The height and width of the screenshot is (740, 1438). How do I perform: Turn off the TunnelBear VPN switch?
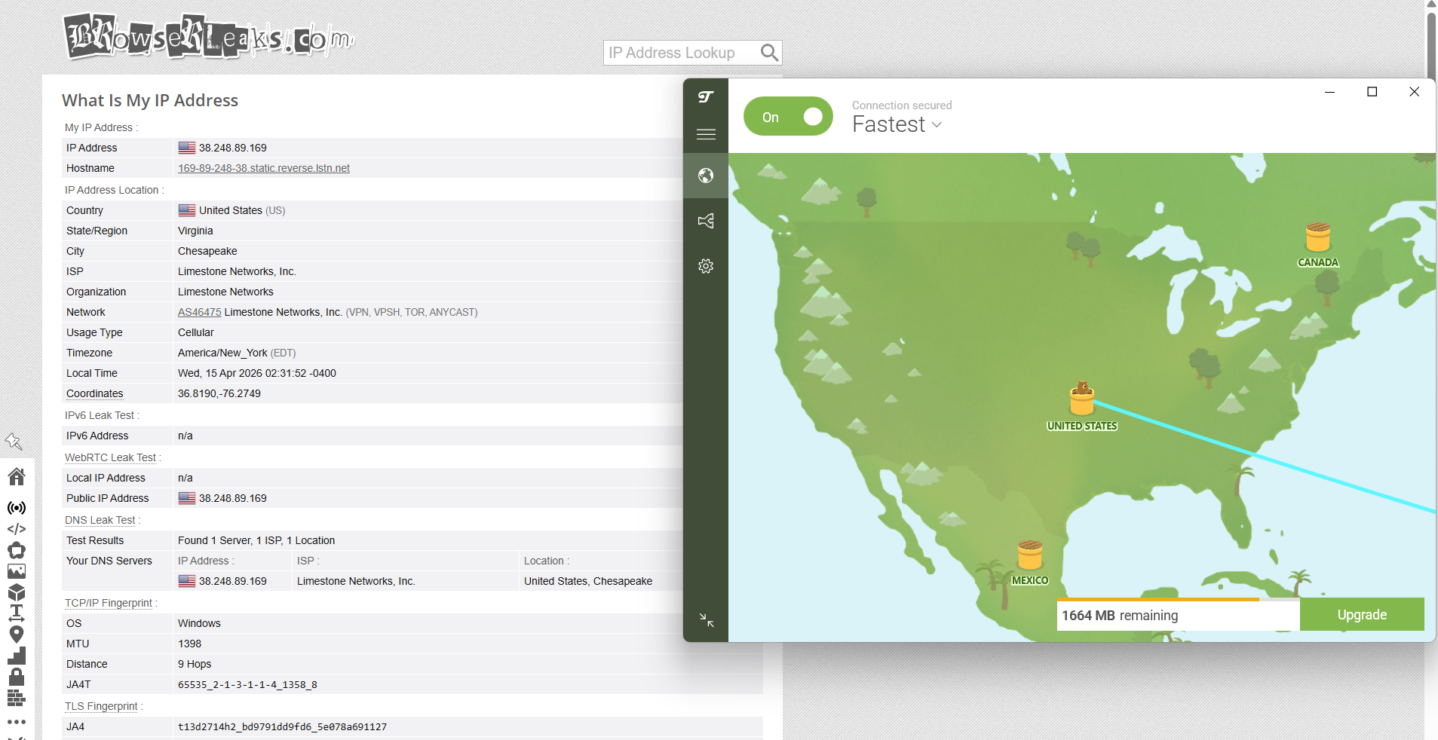(788, 117)
